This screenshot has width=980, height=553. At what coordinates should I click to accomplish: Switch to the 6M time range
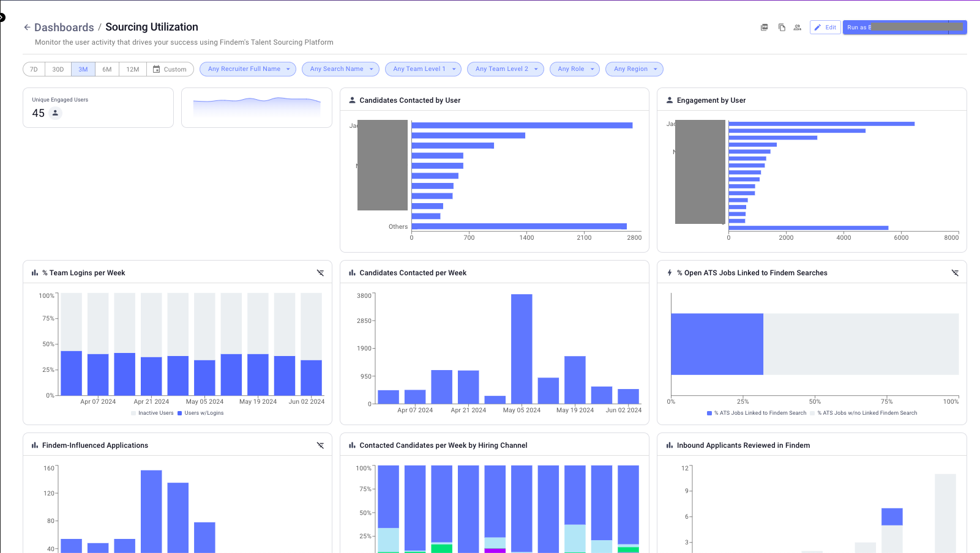(107, 69)
